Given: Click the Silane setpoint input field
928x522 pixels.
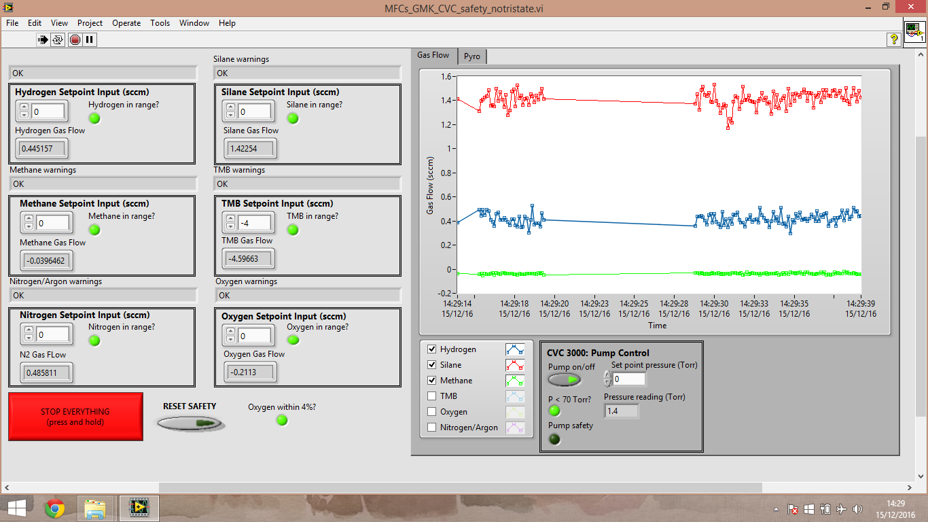Looking at the screenshot, I should click(x=254, y=111).
